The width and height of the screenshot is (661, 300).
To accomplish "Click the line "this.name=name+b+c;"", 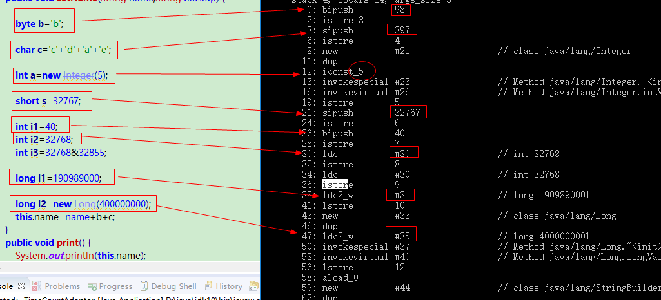I will [x=65, y=217].
